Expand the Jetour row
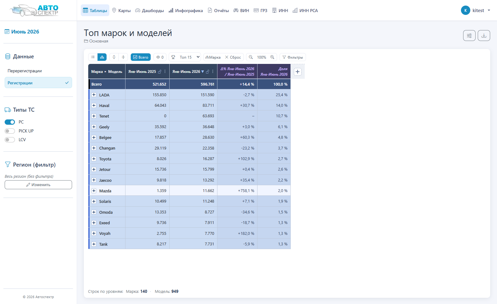 coord(94,169)
